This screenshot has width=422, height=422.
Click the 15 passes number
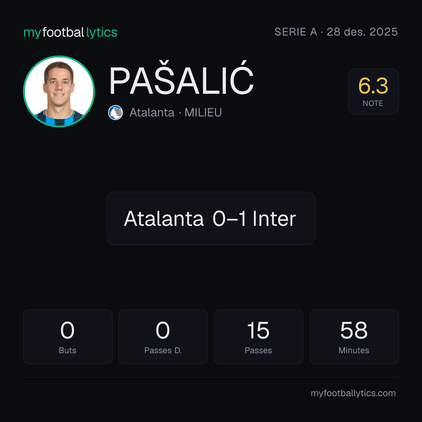point(258,330)
